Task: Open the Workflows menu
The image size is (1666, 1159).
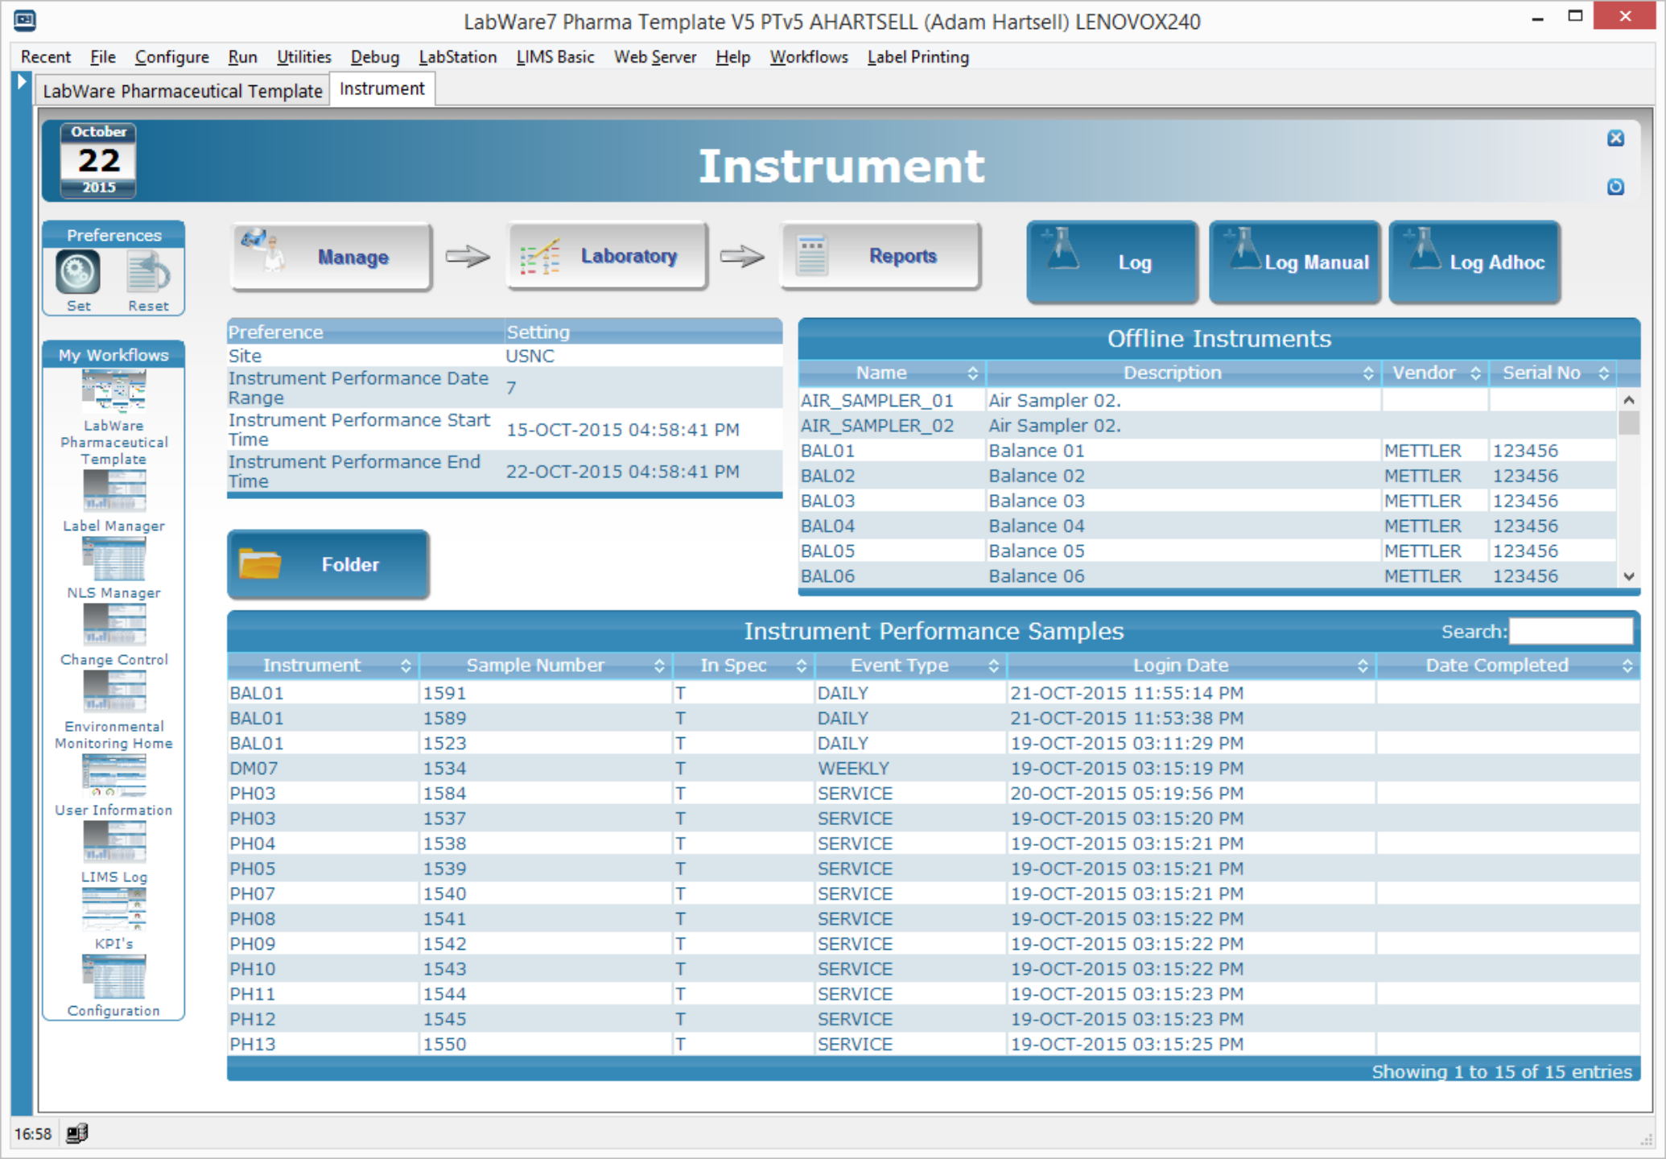Action: tap(808, 57)
